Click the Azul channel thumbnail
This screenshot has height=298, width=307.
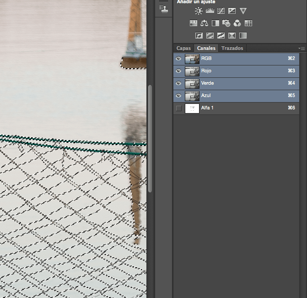[x=192, y=96]
